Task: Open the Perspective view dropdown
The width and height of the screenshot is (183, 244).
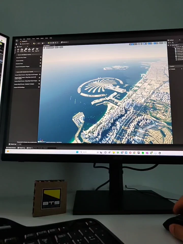Action: pyautogui.click(x=50, y=48)
